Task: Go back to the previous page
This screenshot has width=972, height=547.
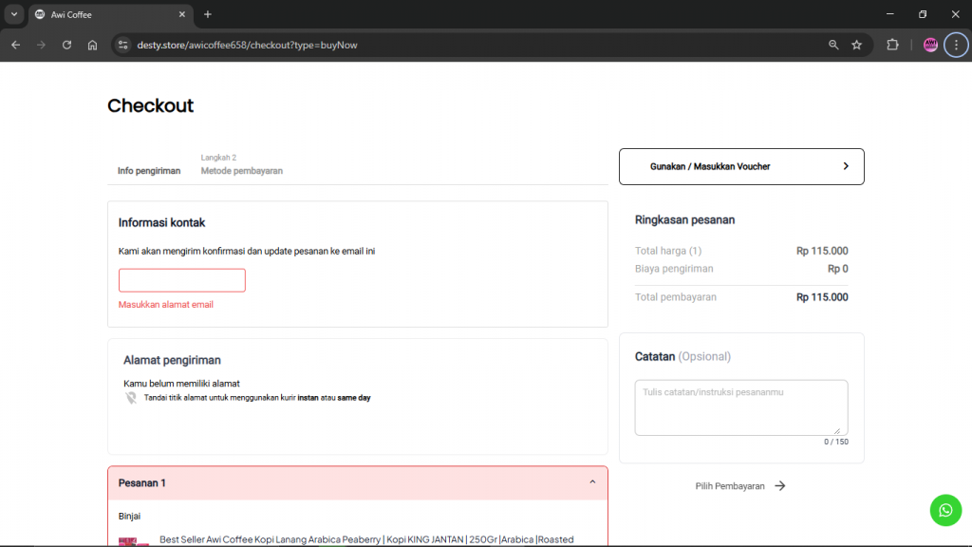Action: 15,45
